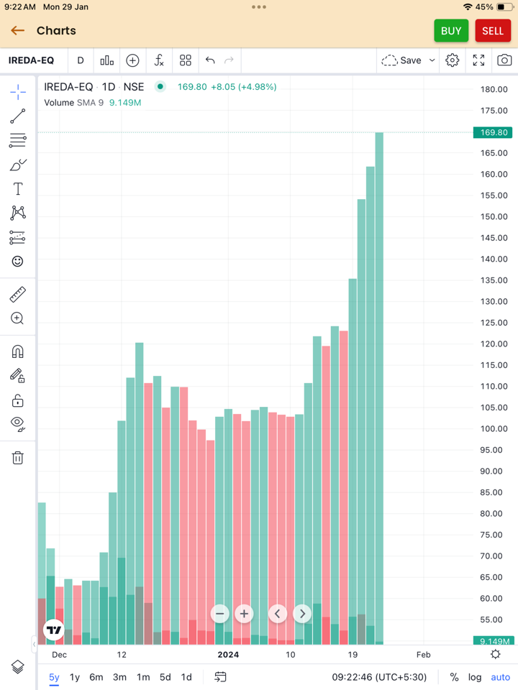Viewport: 518px width, 690px height.
Task: Choose the text annotation tool
Action: (x=18, y=189)
